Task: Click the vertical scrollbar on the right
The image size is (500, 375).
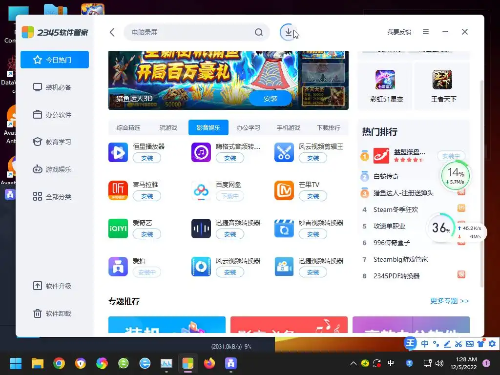Action: (482, 184)
